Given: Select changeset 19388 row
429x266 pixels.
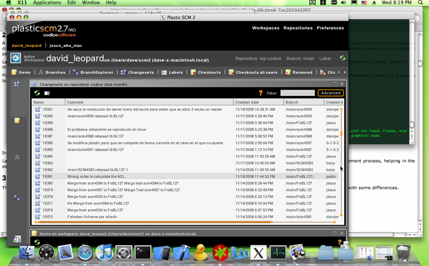Looking at the screenshot, I should tap(186, 130).
